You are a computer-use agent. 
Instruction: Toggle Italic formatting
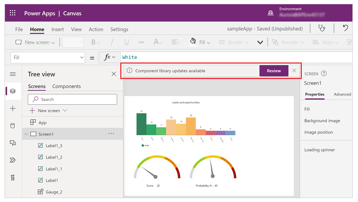click(112, 42)
